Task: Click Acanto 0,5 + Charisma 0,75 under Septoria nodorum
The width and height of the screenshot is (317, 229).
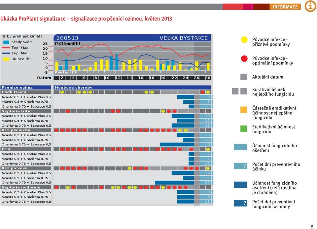Action: [x=25, y=197]
